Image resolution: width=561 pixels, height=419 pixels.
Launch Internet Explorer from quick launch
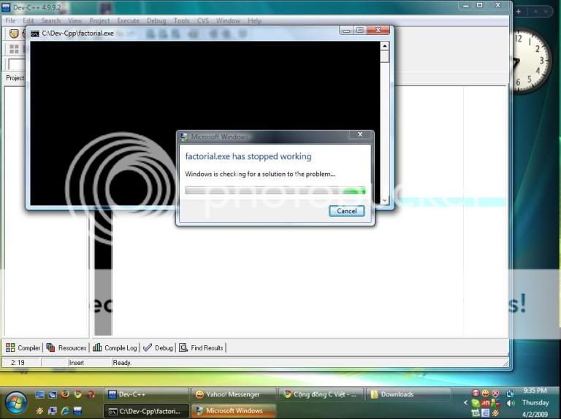click(65, 411)
